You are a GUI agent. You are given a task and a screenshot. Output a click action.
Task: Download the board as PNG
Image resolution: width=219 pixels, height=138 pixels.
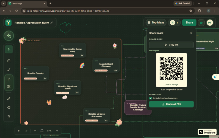click(x=171, y=104)
